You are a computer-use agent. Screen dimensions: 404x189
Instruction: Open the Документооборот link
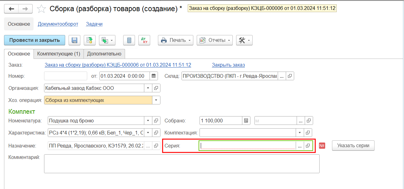coord(58,24)
